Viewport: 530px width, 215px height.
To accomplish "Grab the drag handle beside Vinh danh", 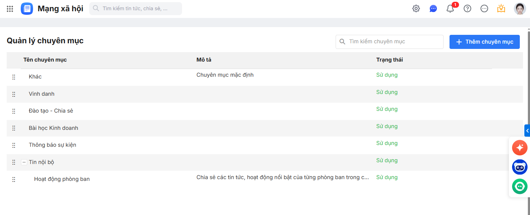I will (x=14, y=94).
